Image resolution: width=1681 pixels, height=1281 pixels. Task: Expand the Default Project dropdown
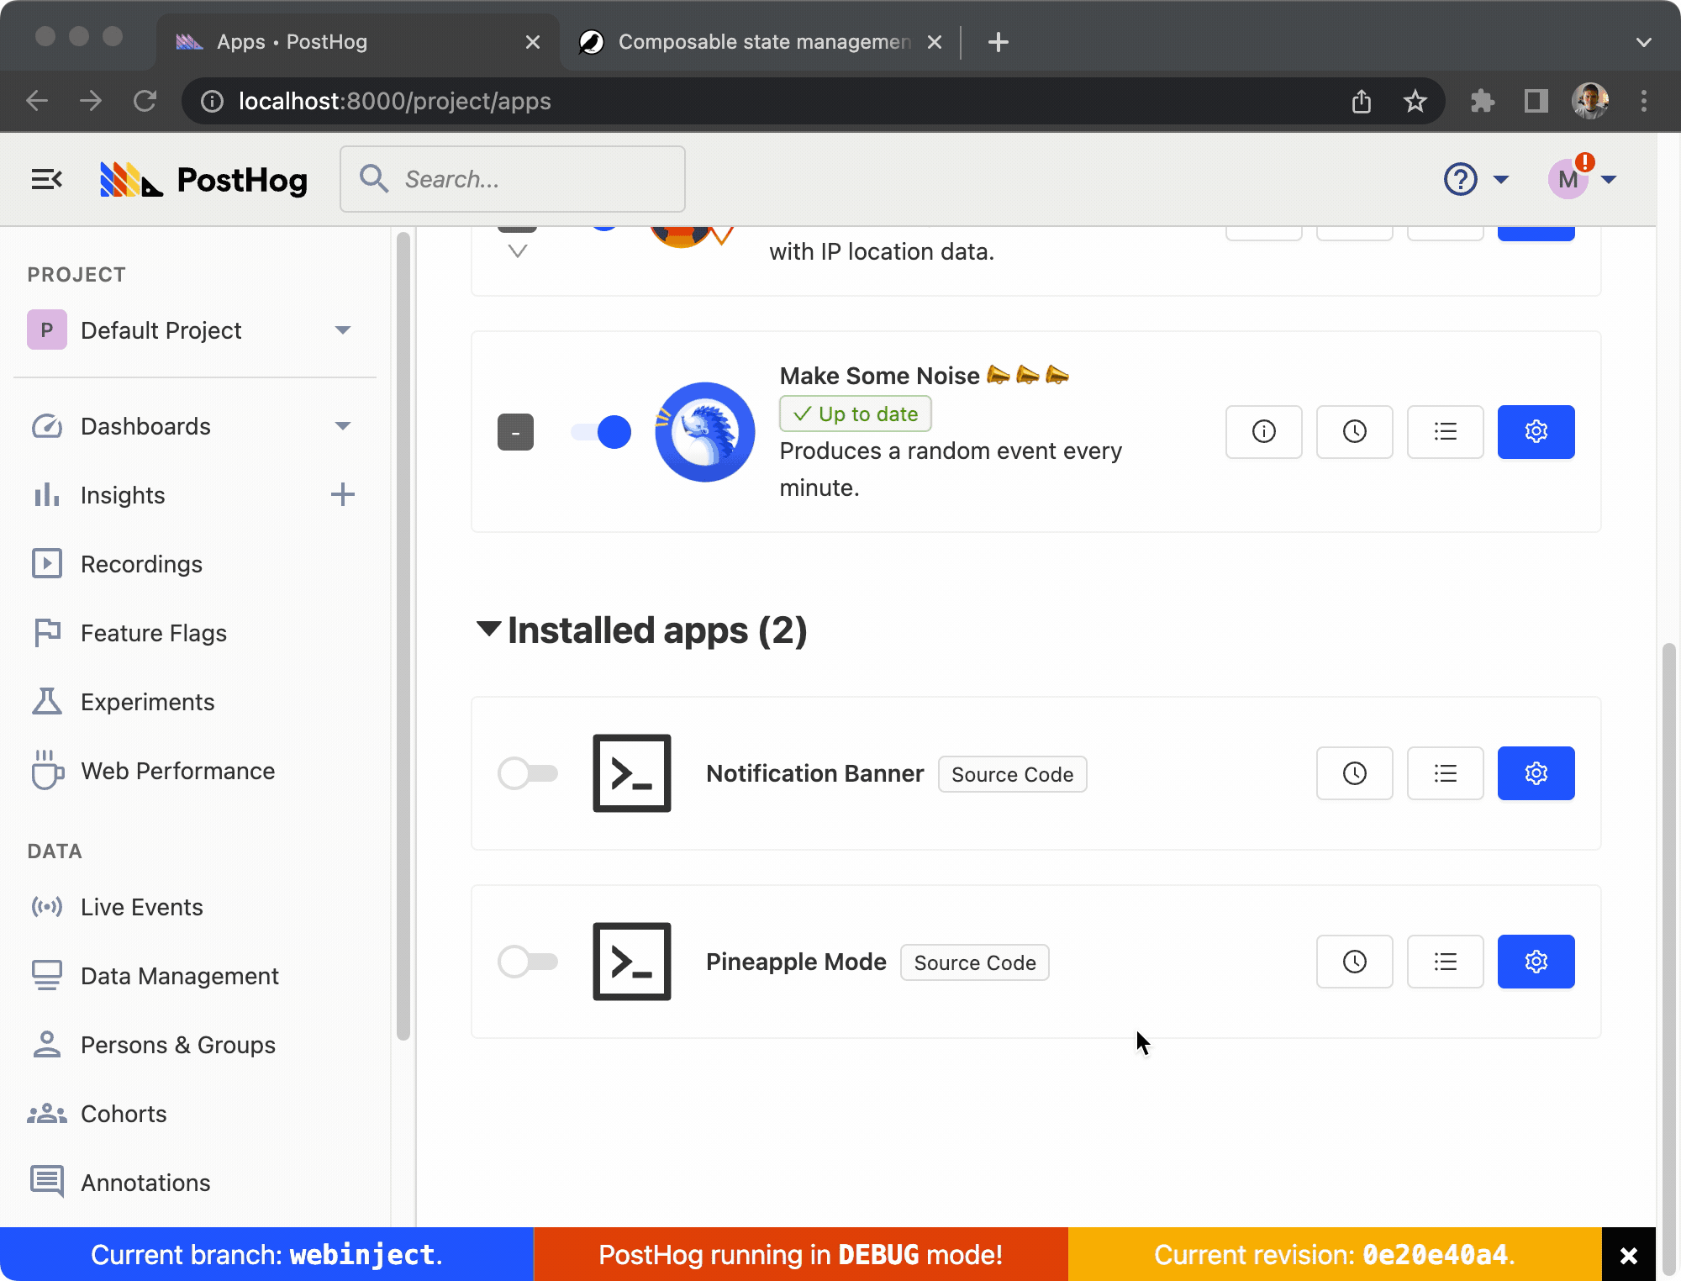point(342,330)
